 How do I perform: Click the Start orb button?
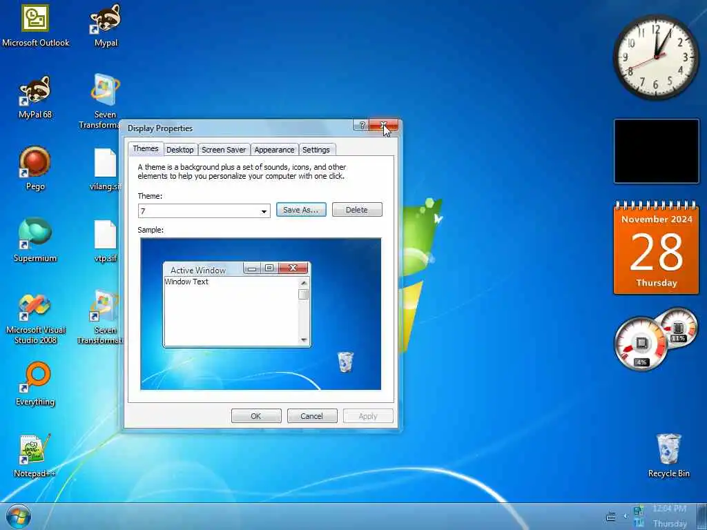point(19,516)
